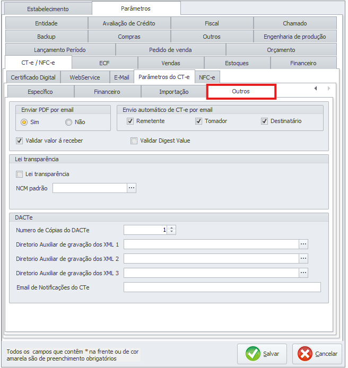Uncheck Validar valor á receber
348x368 pixels.
(x=20, y=141)
